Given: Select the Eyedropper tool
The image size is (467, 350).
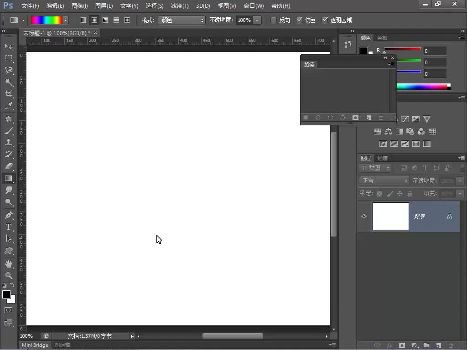Looking at the screenshot, I should click(9, 106).
